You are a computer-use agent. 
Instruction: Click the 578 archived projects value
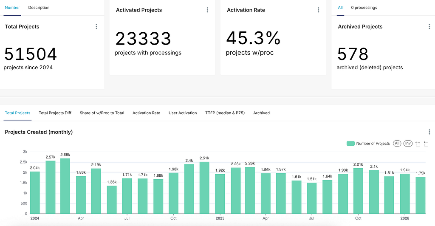pyautogui.click(x=353, y=54)
